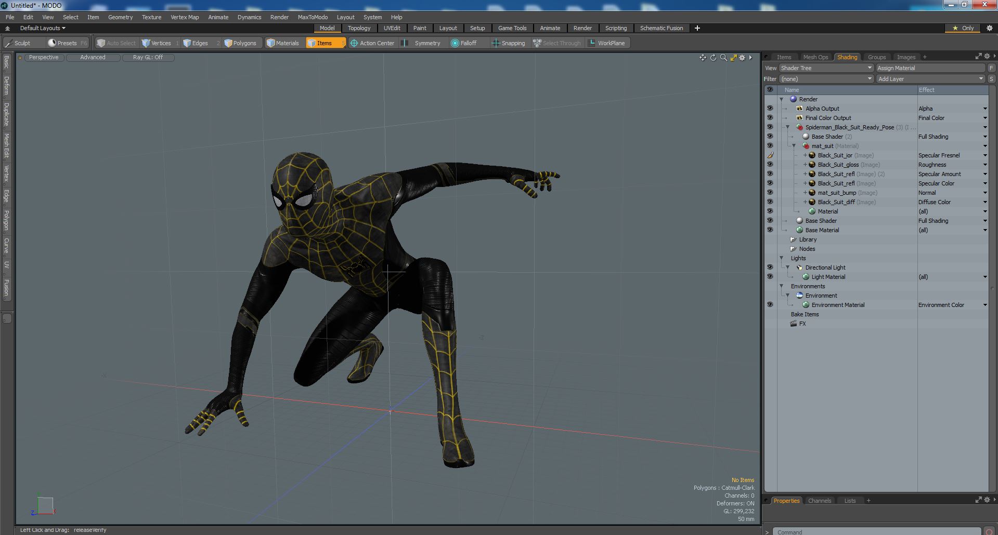Switch to Vertices selection mode

tap(161, 43)
